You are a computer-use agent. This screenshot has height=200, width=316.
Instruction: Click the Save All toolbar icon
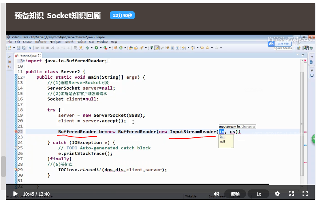tap(24, 48)
